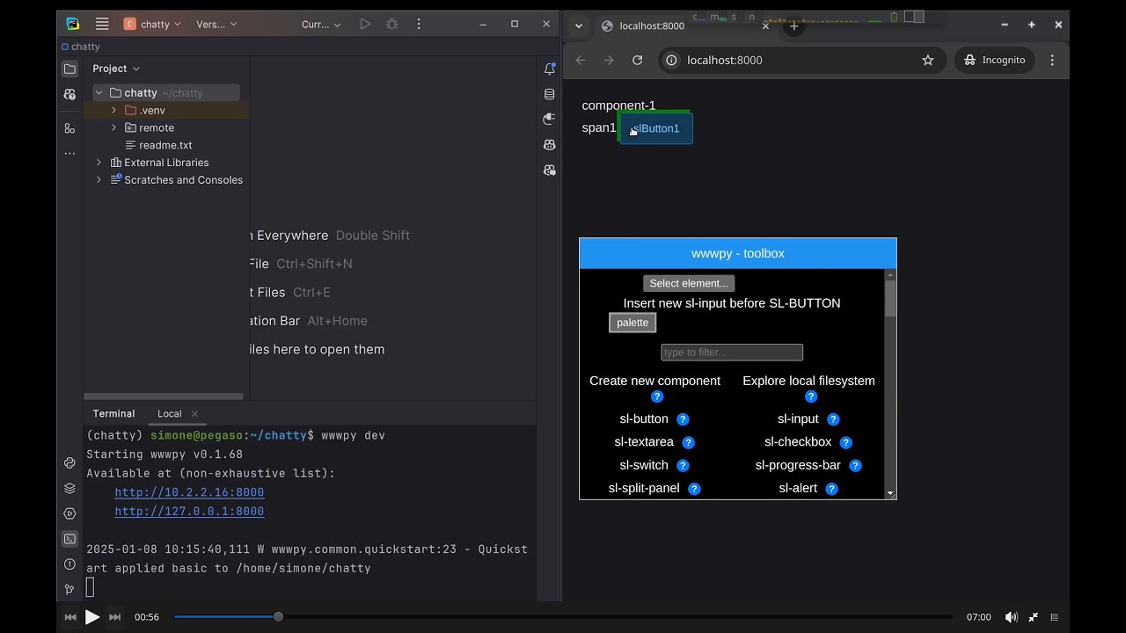
Task: Click the help icon beside sl-progress-bar
Action: [855, 466]
